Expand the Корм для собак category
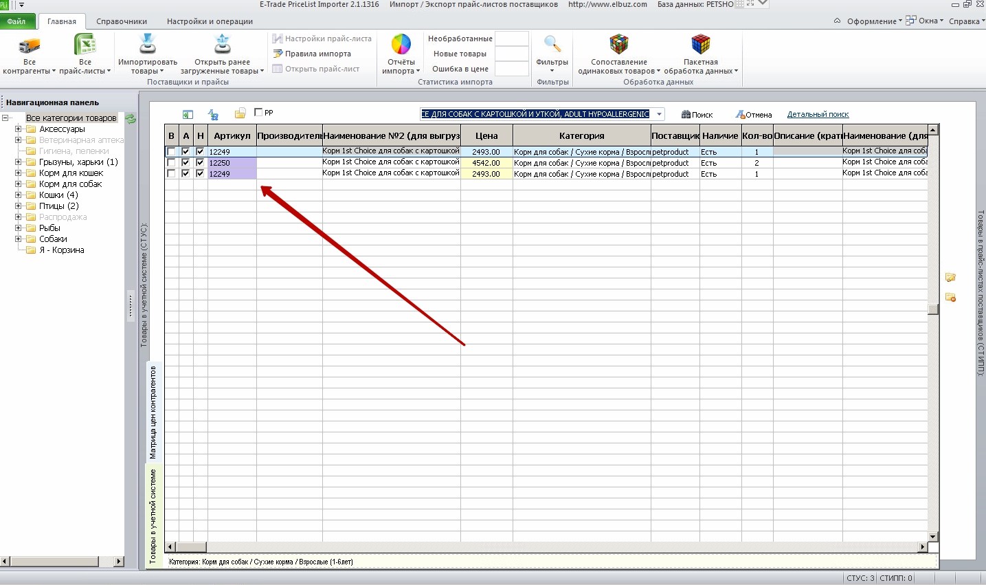The width and height of the screenshot is (986, 585). [19, 184]
